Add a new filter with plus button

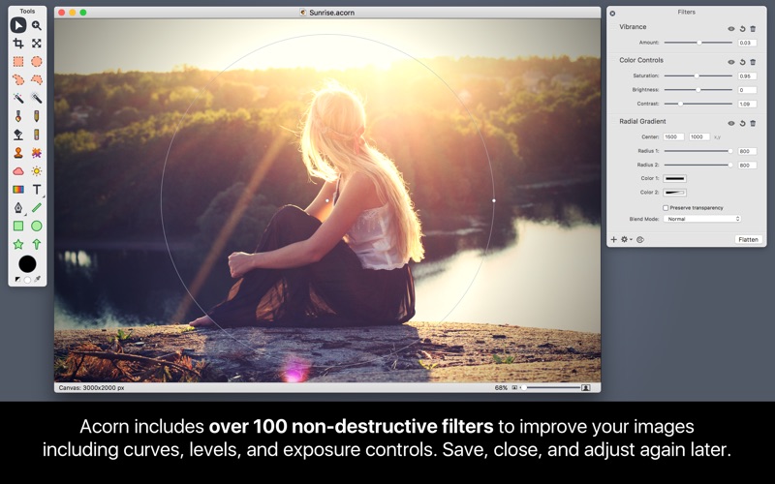tap(613, 239)
